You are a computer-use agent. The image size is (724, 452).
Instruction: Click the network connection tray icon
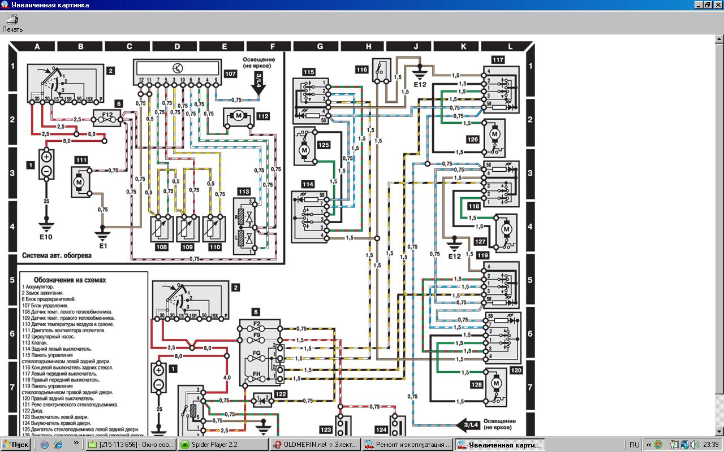(684, 445)
